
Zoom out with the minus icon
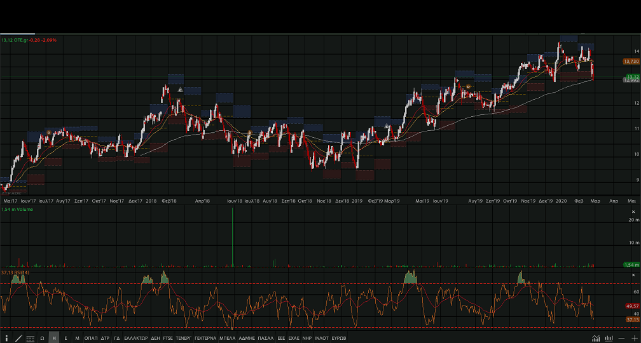click(x=623, y=338)
